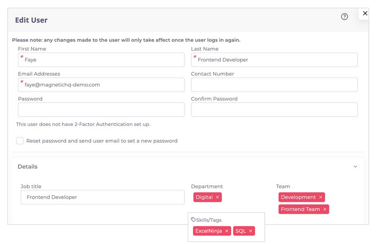Viewport: 378px width, 244px height.
Task: Click inside the Contact Number field
Action: click(x=274, y=84)
